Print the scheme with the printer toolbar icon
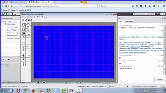Screen dimensions: 166x93 pyautogui.click(x=31, y=20)
